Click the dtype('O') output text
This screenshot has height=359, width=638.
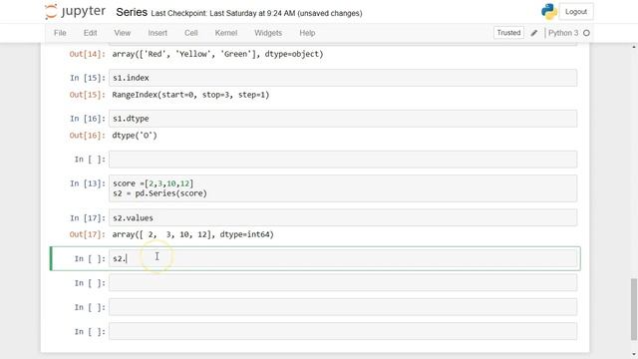pyautogui.click(x=135, y=136)
